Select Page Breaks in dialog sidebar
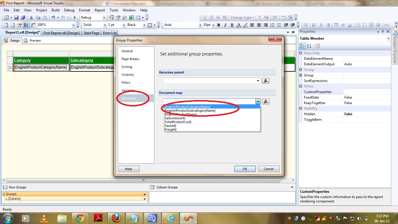This screenshot has width=398, height=224. pyautogui.click(x=130, y=59)
